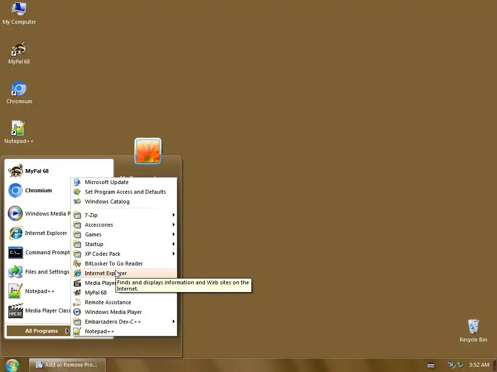Open Accessories folder in programs menu
Screen dimensions: 497x372
tap(124, 225)
